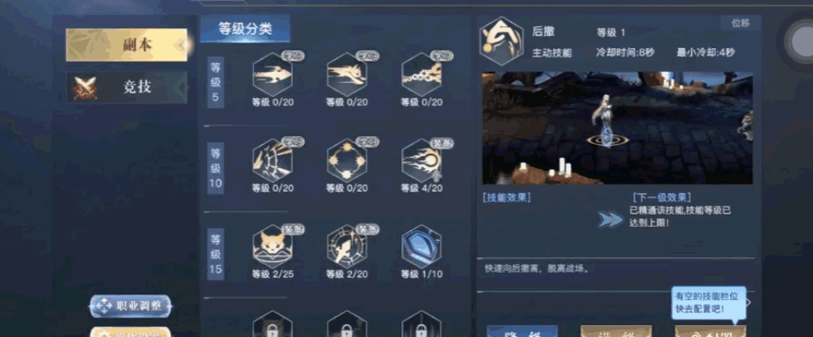Click the 职业调整 button
This screenshot has height=337, width=813.
point(130,306)
